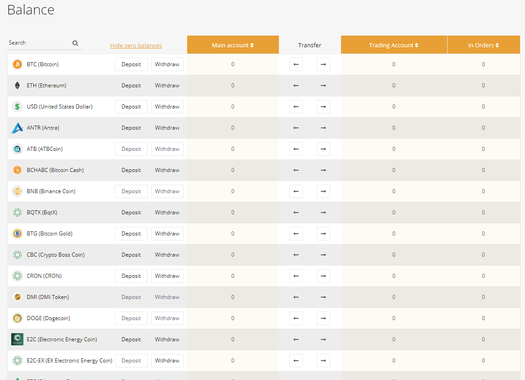Click Deposit for USD row
525x380 pixels.
coord(131,107)
